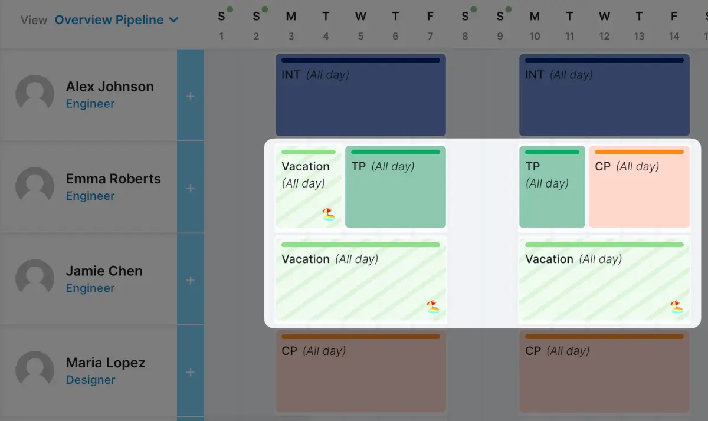Click Jamie Chen's first-week Vacation block
Screen dimensions: 708x421
pyautogui.click(x=360, y=279)
